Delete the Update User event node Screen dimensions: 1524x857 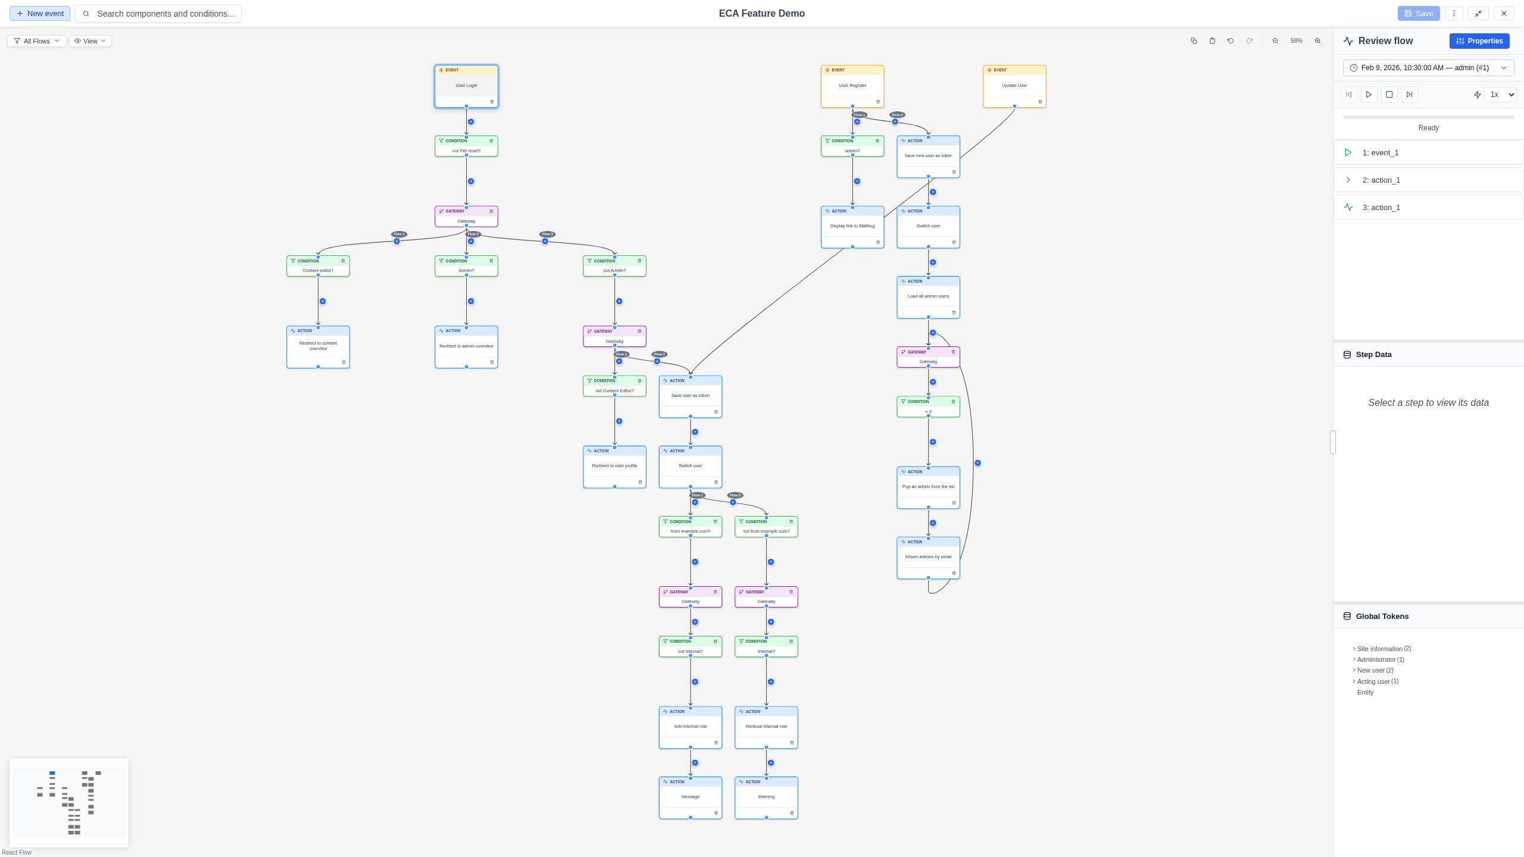click(x=1040, y=102)
